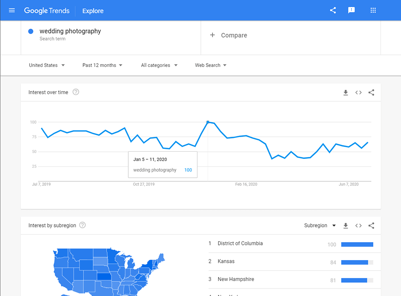Open help for Interest by subregion

[83, 225]
